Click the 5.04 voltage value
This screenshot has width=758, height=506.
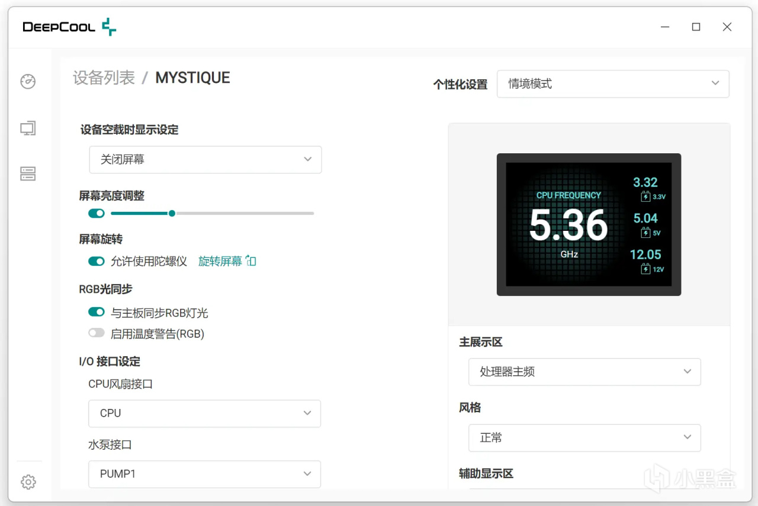(x=645, y=218)
